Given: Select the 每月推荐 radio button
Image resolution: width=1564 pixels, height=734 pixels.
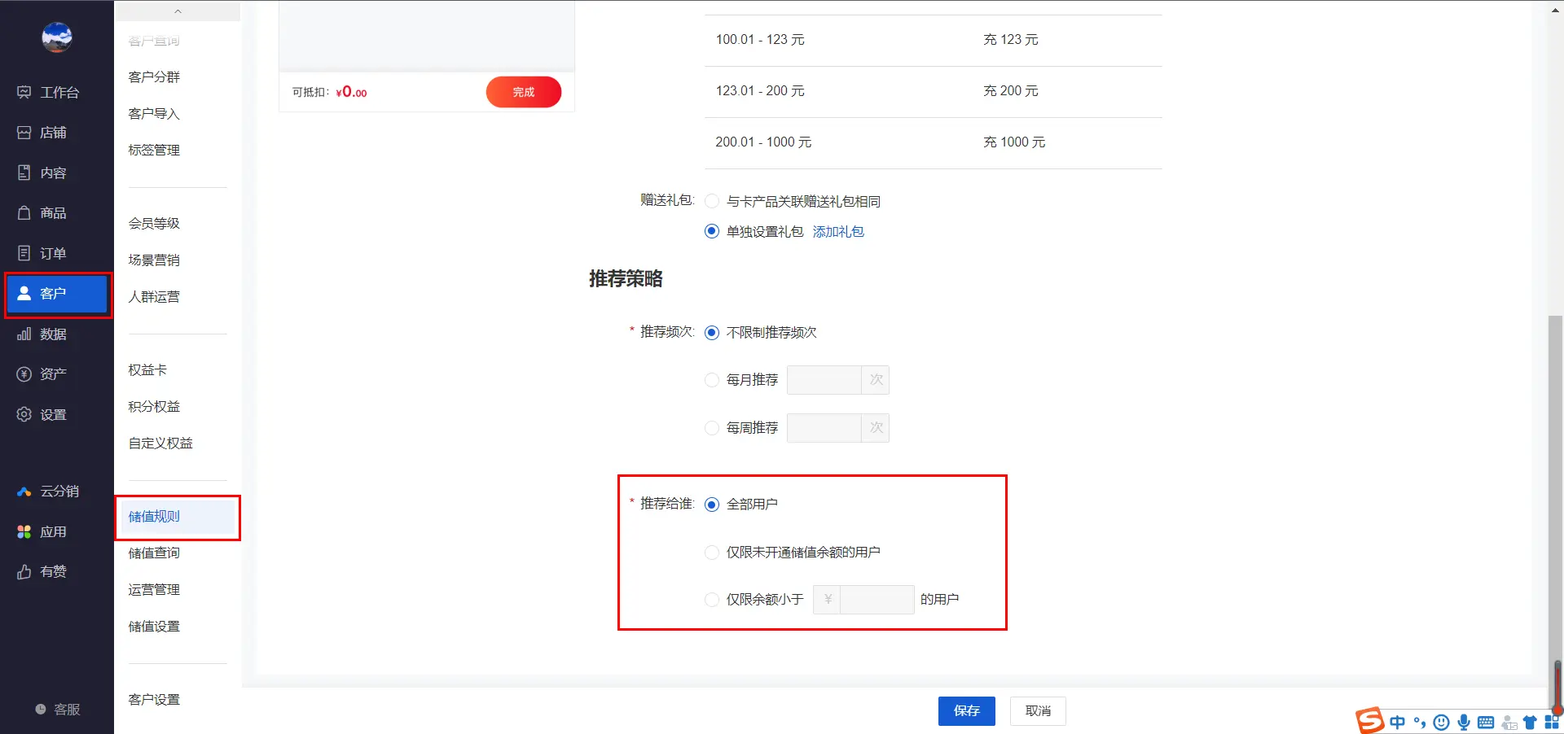Looking at the screenshot, I should (712, 380).
